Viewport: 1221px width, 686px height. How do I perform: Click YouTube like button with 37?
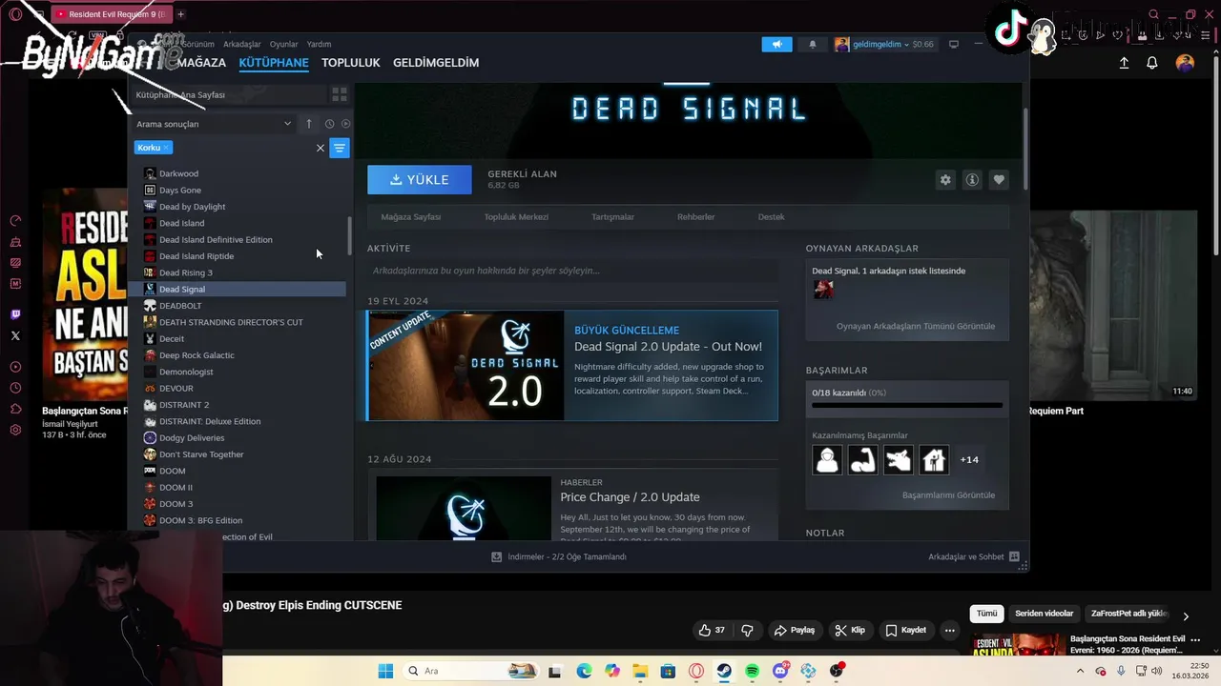point(712,630)
